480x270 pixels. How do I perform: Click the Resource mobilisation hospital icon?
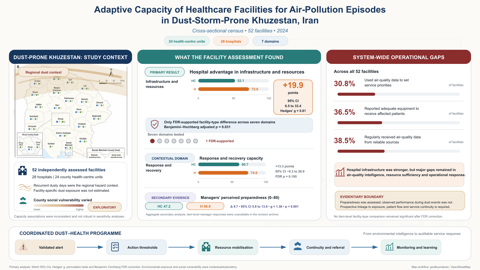[206, 247]
